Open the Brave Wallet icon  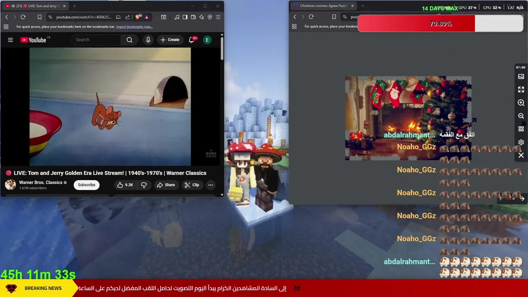click(x=193, y=17)
